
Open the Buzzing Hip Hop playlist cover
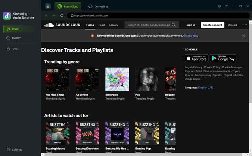pos(117,133)
